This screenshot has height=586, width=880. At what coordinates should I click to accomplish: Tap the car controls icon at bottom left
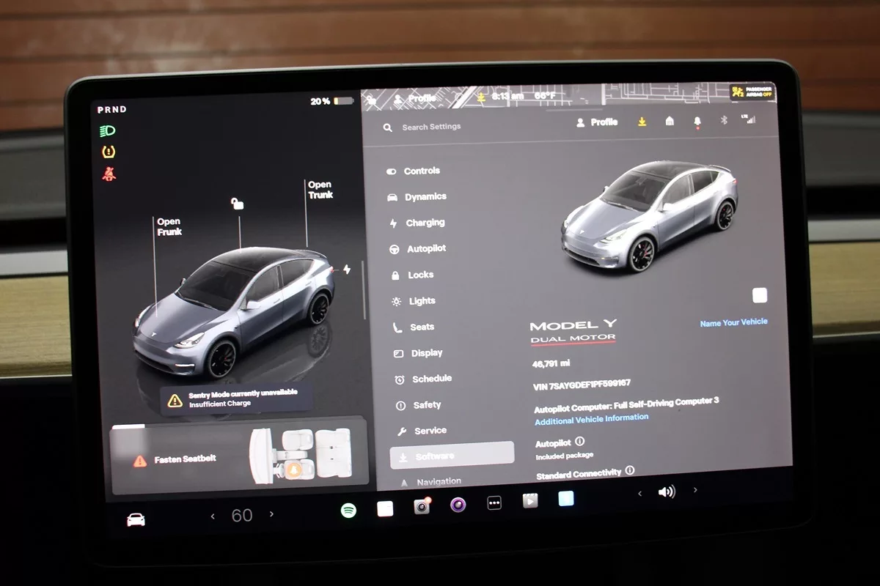(x=136, y=519)
